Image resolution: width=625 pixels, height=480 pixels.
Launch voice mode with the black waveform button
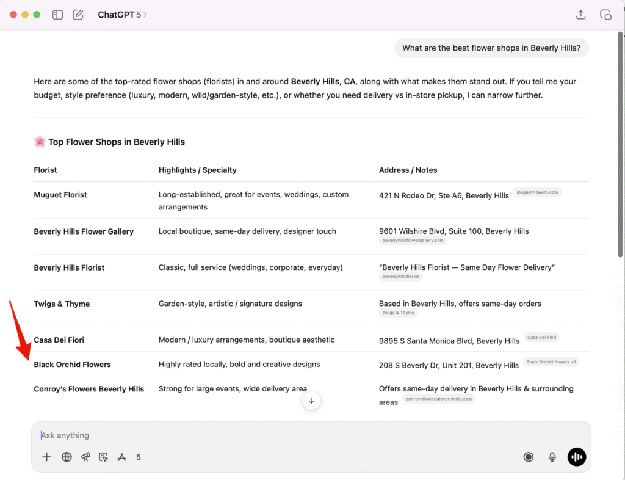click(576, 456)
